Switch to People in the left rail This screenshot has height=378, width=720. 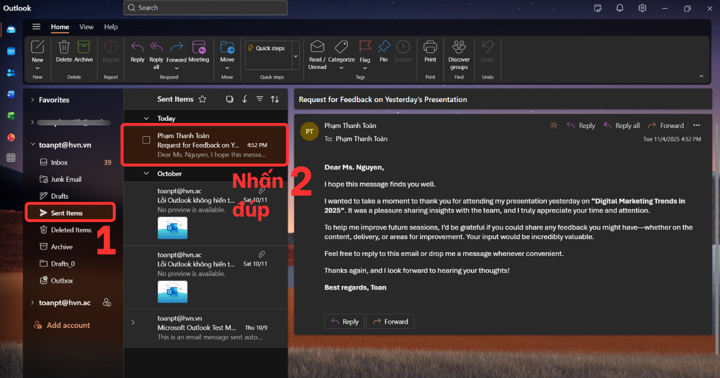11,72
